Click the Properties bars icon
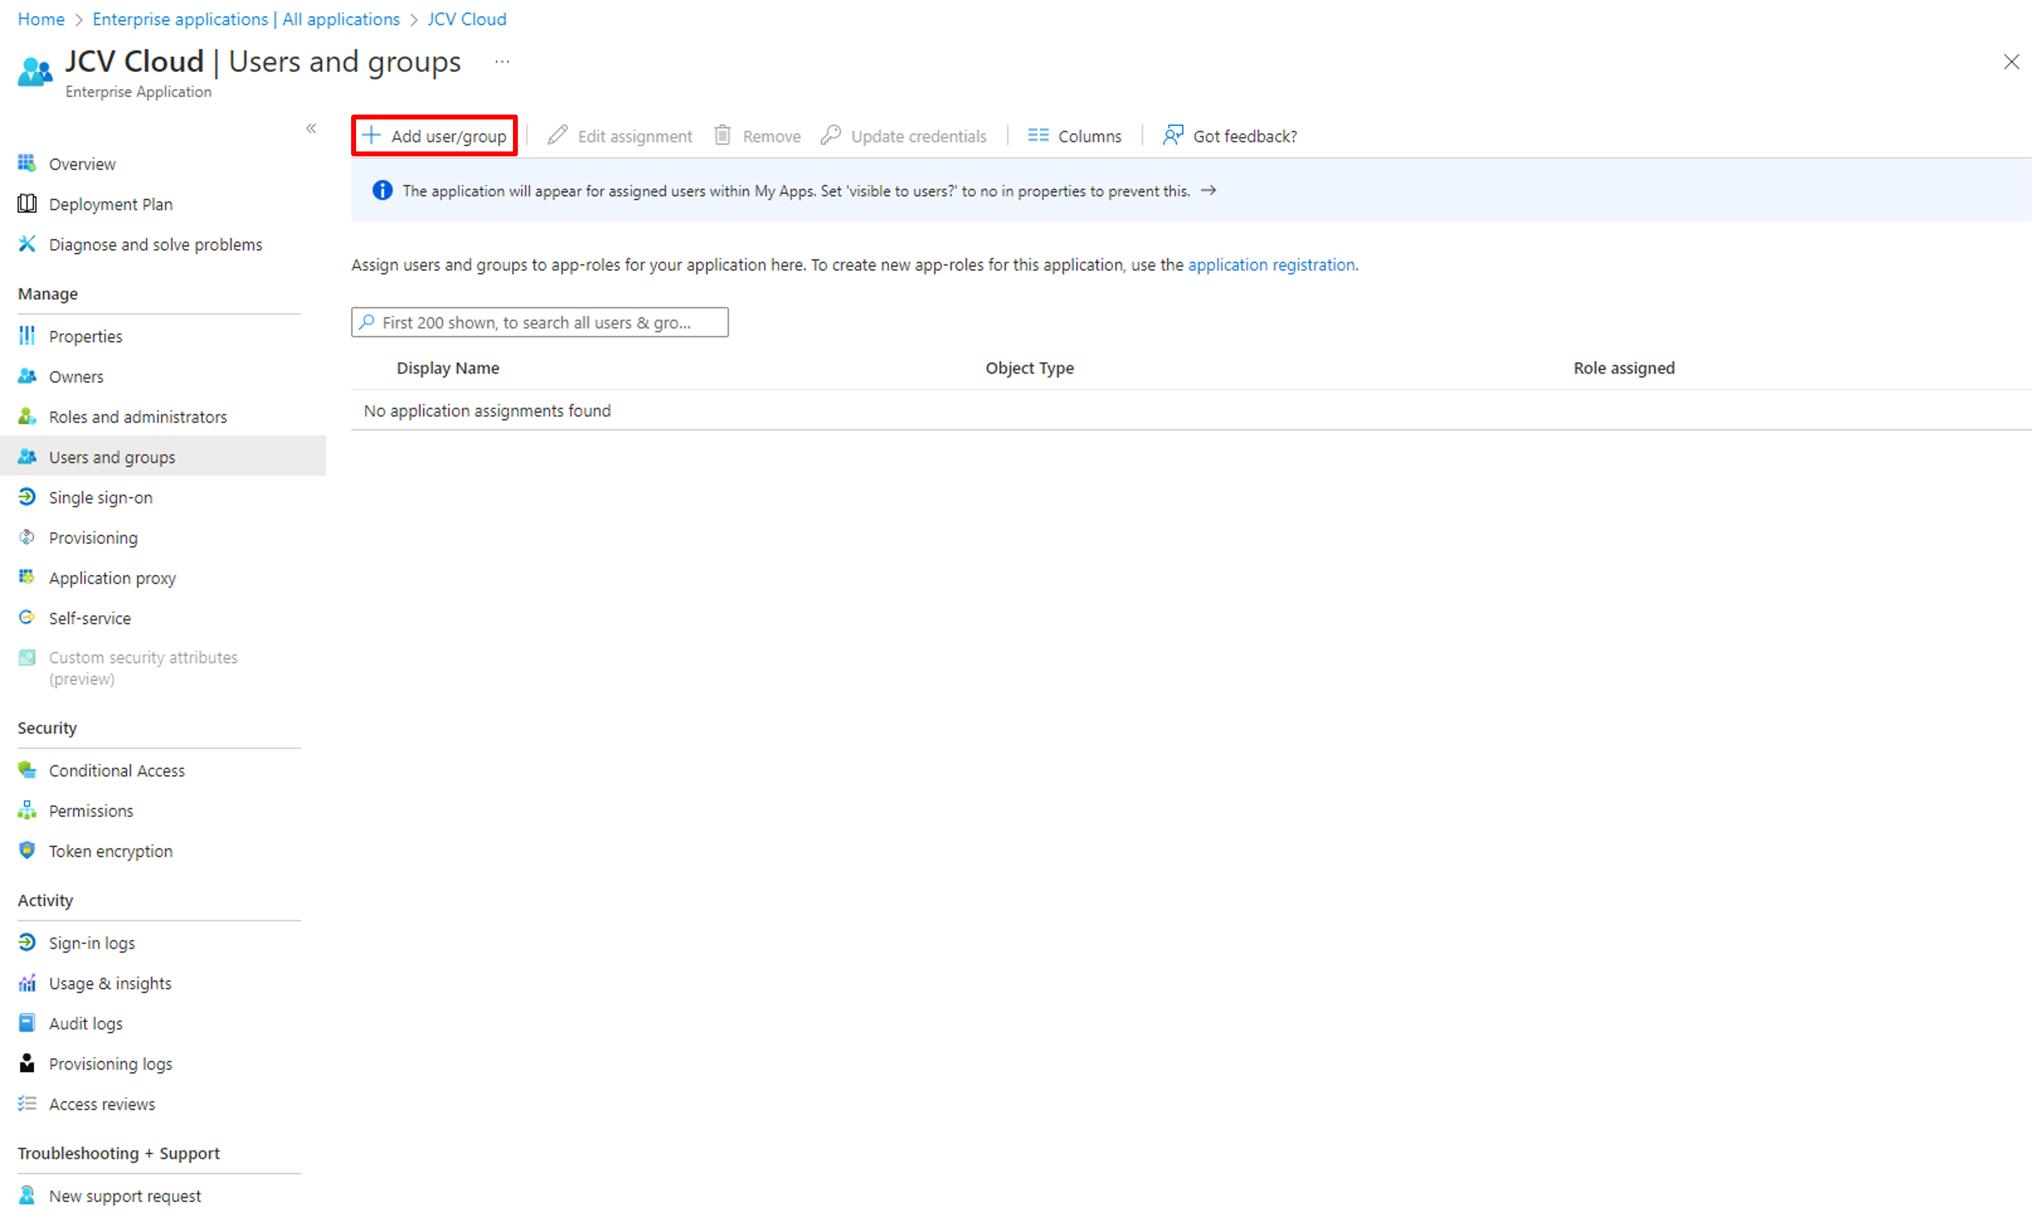The image size is (2042, 1217). click(x=27, y=336)
